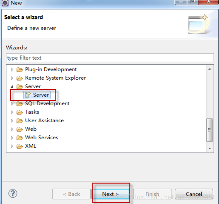219x204 pixels.
Task: Click the Eclipse icon in title bar
Action: coord(5,3)
